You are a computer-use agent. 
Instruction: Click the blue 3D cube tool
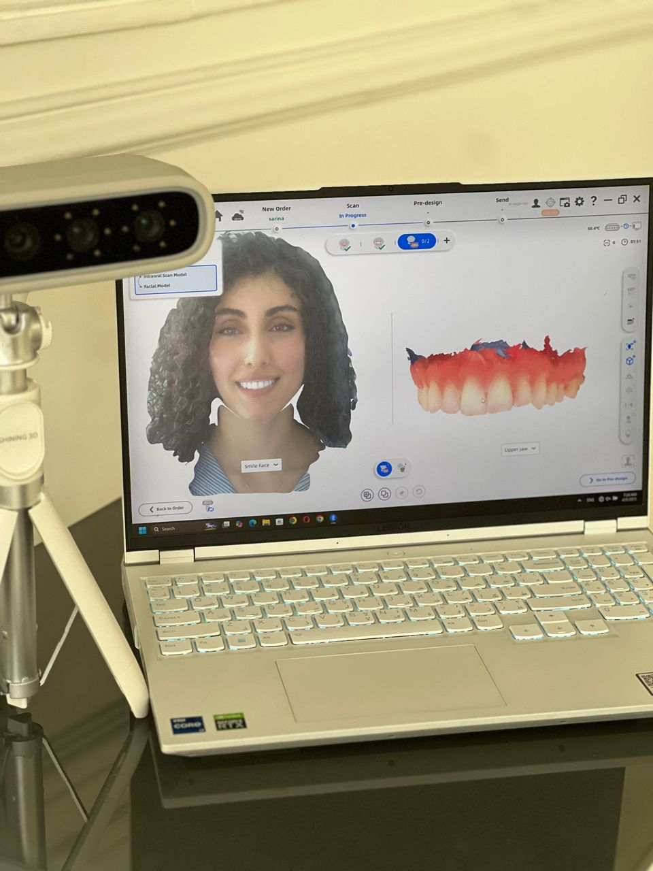click(x=630, y=361)
